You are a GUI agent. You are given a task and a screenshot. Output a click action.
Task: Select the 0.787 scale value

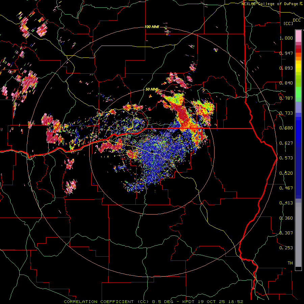point(286,98)
